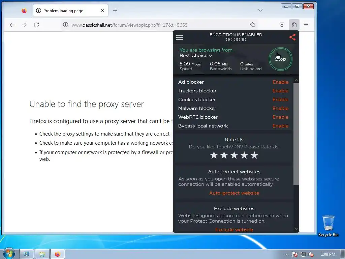Expand the Best Choice location dropdown
Screen dimensions: 345x259
(x=196, y=56)
